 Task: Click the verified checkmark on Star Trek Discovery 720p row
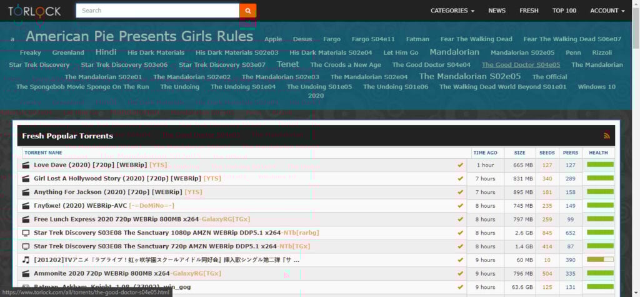click(461, 246)
